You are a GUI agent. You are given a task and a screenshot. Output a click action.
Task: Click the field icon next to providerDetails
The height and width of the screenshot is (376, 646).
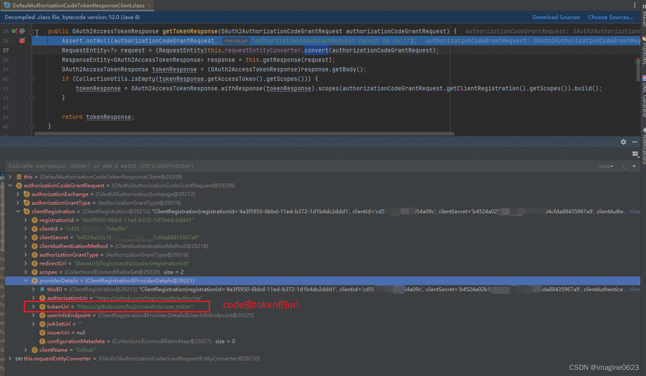[x=35, y=281]
